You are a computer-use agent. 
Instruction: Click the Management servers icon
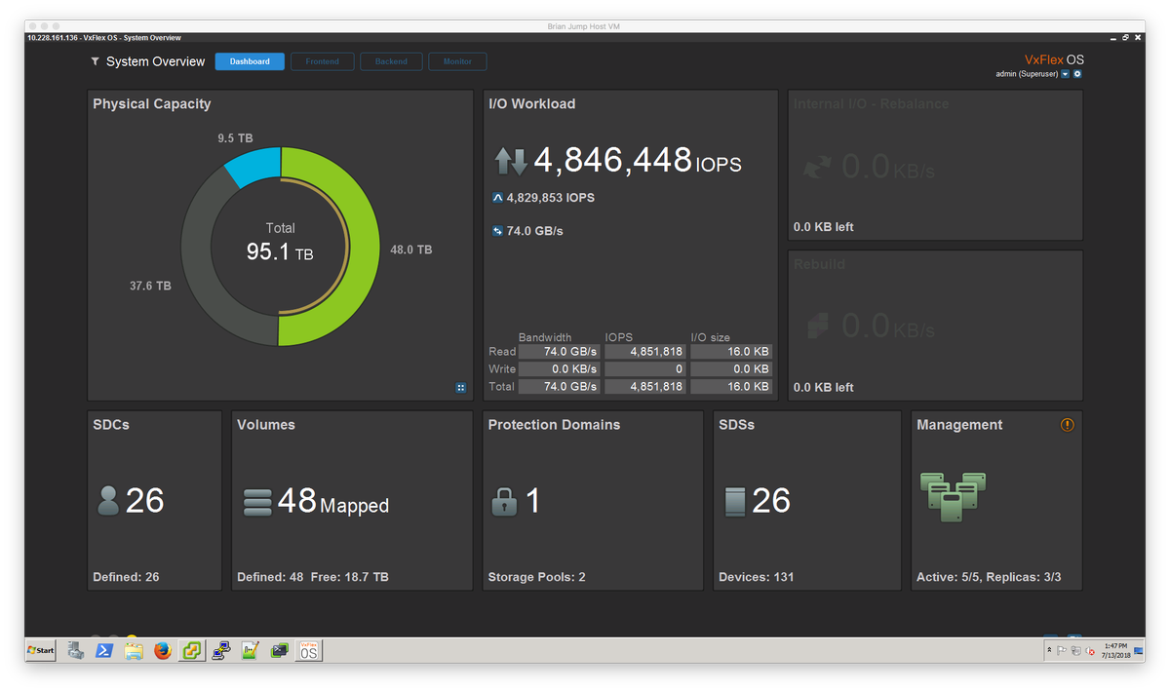(x=951, y=497)
